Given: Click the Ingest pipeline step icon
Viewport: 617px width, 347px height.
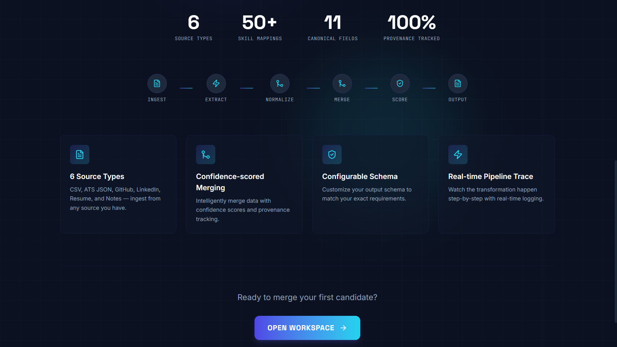Looking at the screenshot, I should [157, 84].
